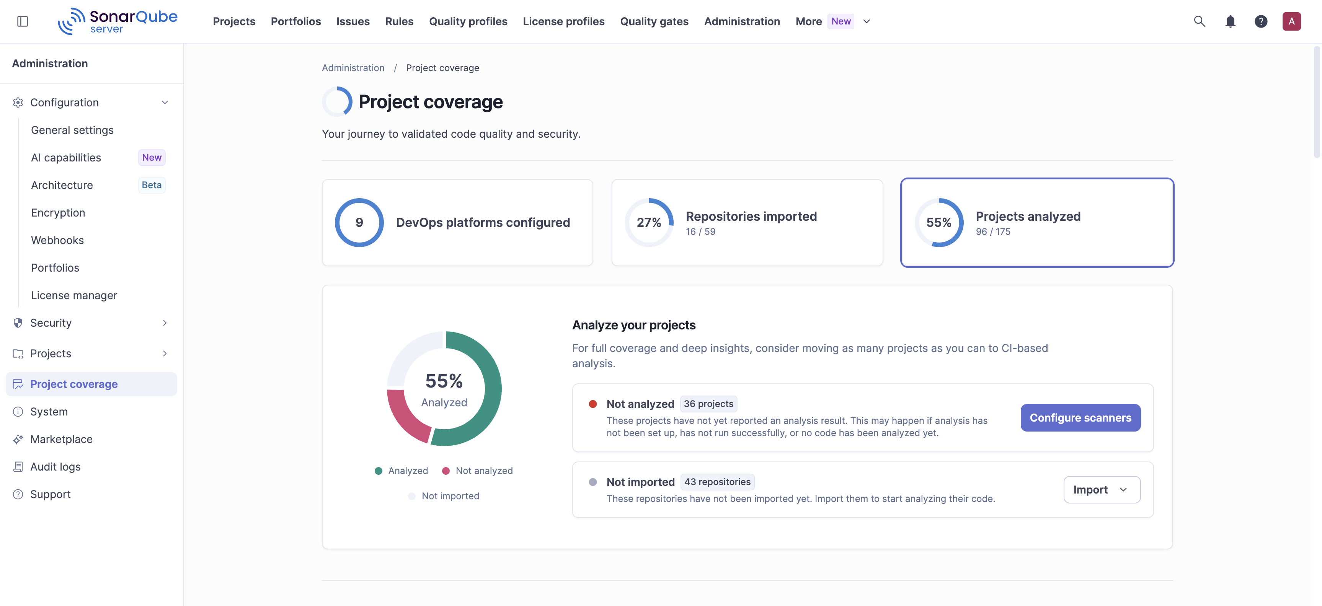Click the Security shield icon
Viewport: 1322px width, 606px height.
coord(18,323)
